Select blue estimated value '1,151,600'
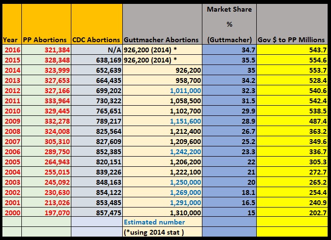331x240 pixels. [x=185, y=121]
